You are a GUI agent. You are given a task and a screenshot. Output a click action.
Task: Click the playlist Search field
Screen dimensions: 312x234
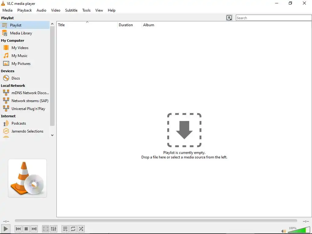pos(274,18)
